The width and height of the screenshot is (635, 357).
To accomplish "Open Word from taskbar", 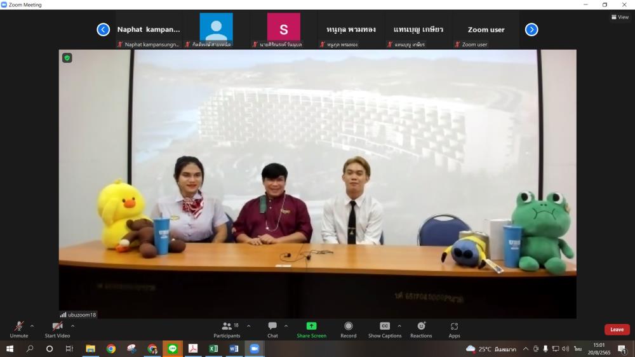I will pyautogui.click(x=234, y=349).
